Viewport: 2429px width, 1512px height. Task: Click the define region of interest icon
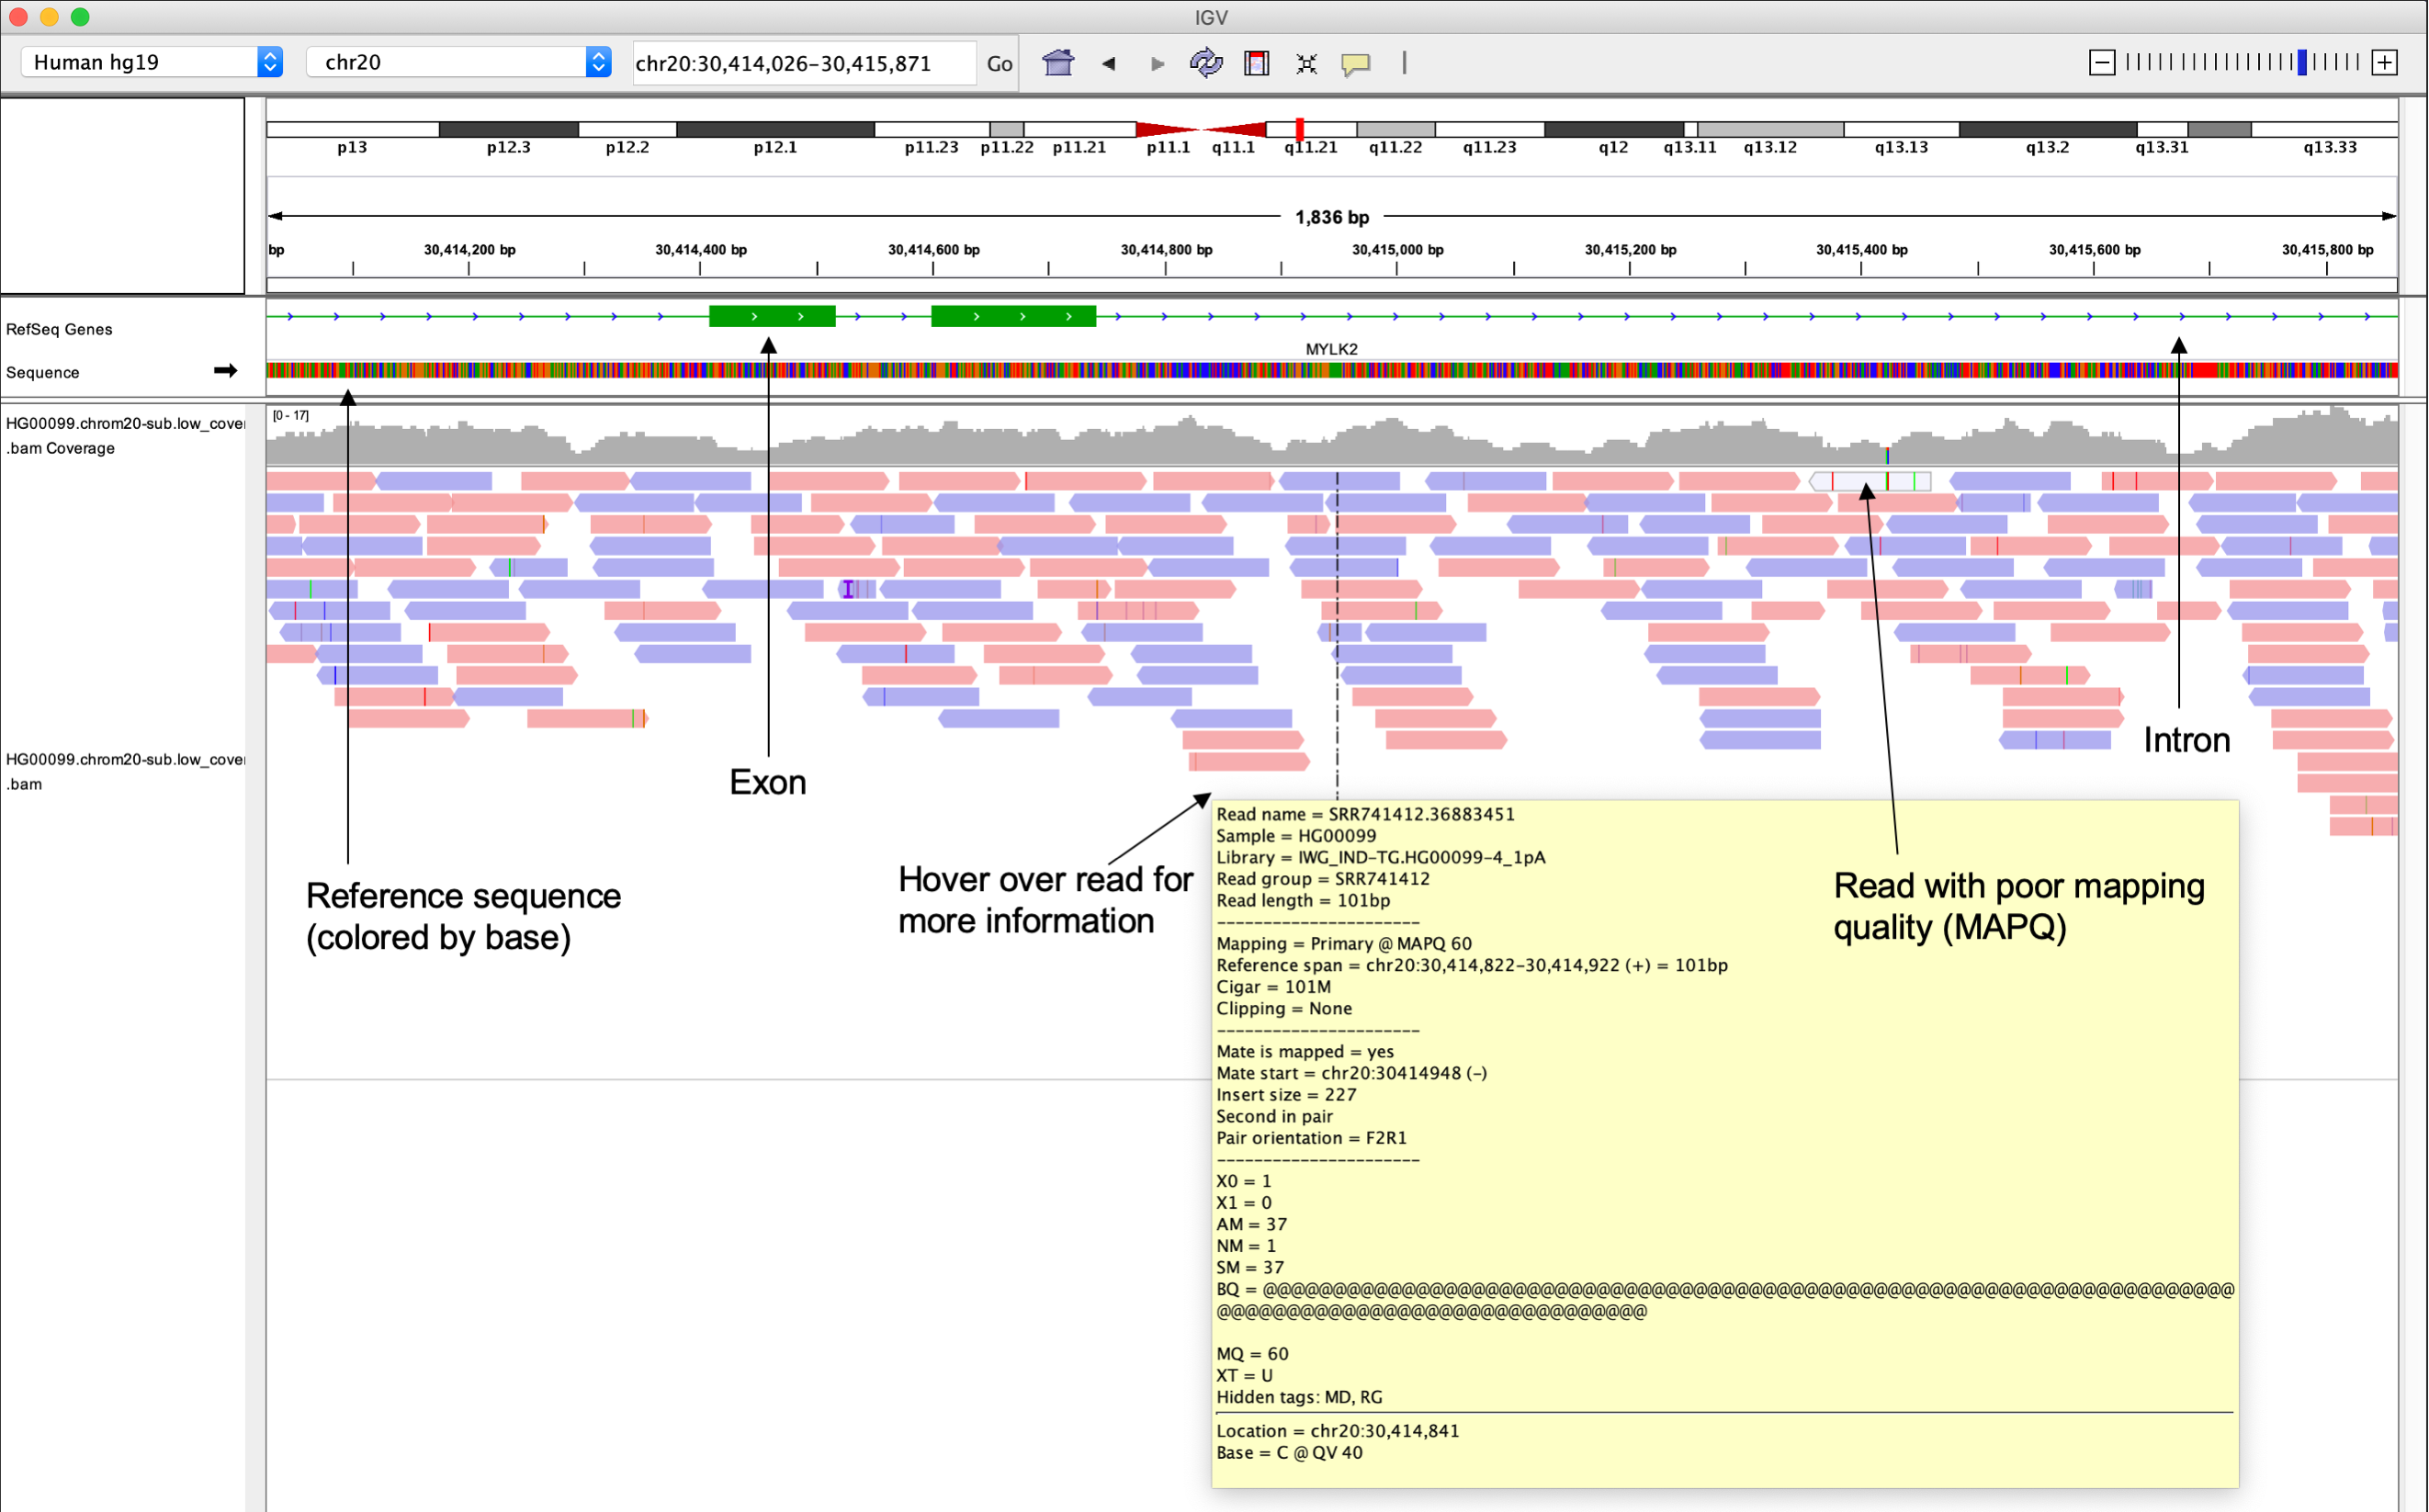click(x=1256, y=63)
